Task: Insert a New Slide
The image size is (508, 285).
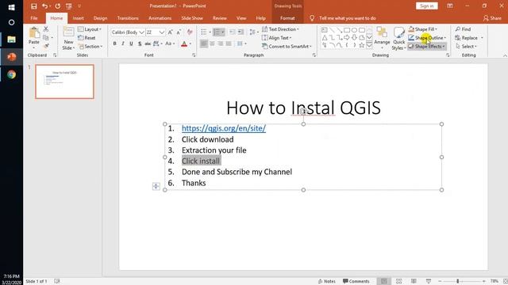Action: click(x=68, y=38)
